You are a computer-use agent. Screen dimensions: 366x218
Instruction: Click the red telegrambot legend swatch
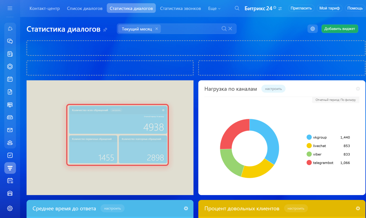click(x=309, y=163)
